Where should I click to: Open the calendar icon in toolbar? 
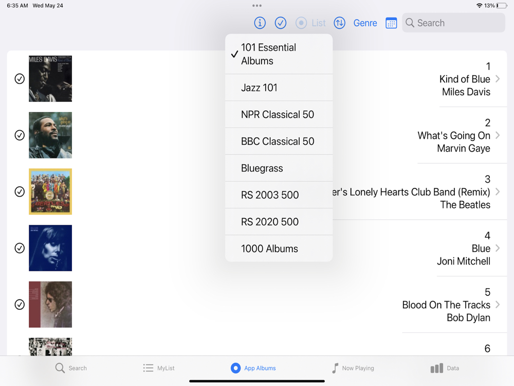point(391,23)
